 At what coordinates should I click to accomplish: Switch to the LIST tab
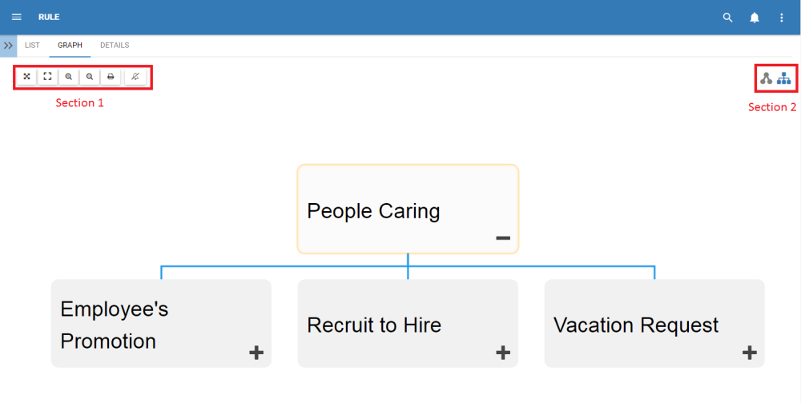point(32,46)
